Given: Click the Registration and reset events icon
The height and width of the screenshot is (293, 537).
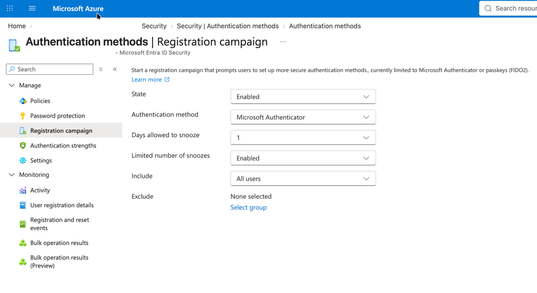Looking at the screenshot, I should pyautogui.click(x=23, y=224).
